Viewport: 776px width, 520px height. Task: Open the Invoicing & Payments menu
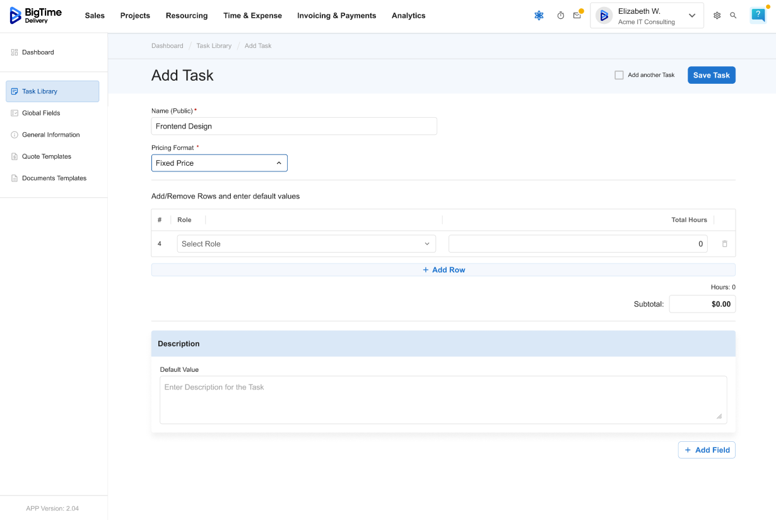[336, 16]
